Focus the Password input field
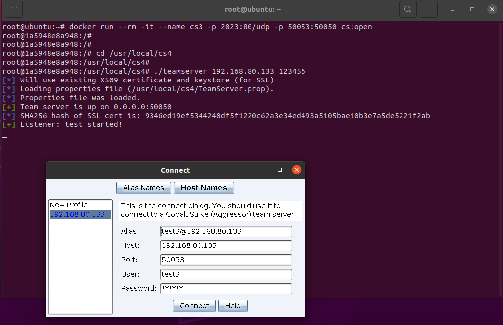 click(226, 288)
